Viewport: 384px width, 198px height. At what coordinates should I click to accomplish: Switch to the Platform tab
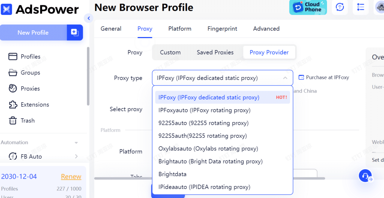click(x=180, y=29)
